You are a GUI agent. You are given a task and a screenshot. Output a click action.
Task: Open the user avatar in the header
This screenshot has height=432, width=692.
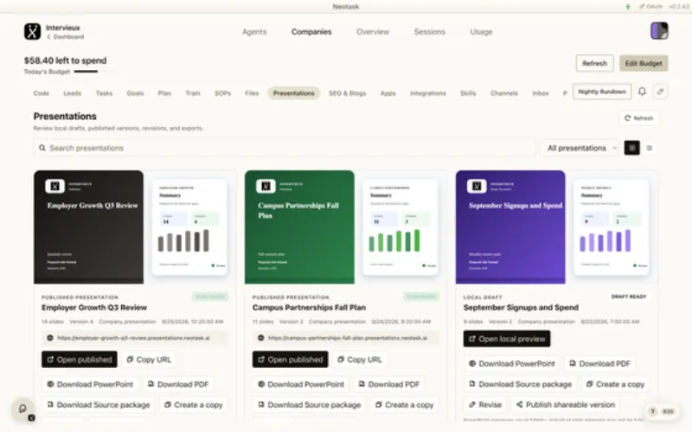(x=659, y=31)
